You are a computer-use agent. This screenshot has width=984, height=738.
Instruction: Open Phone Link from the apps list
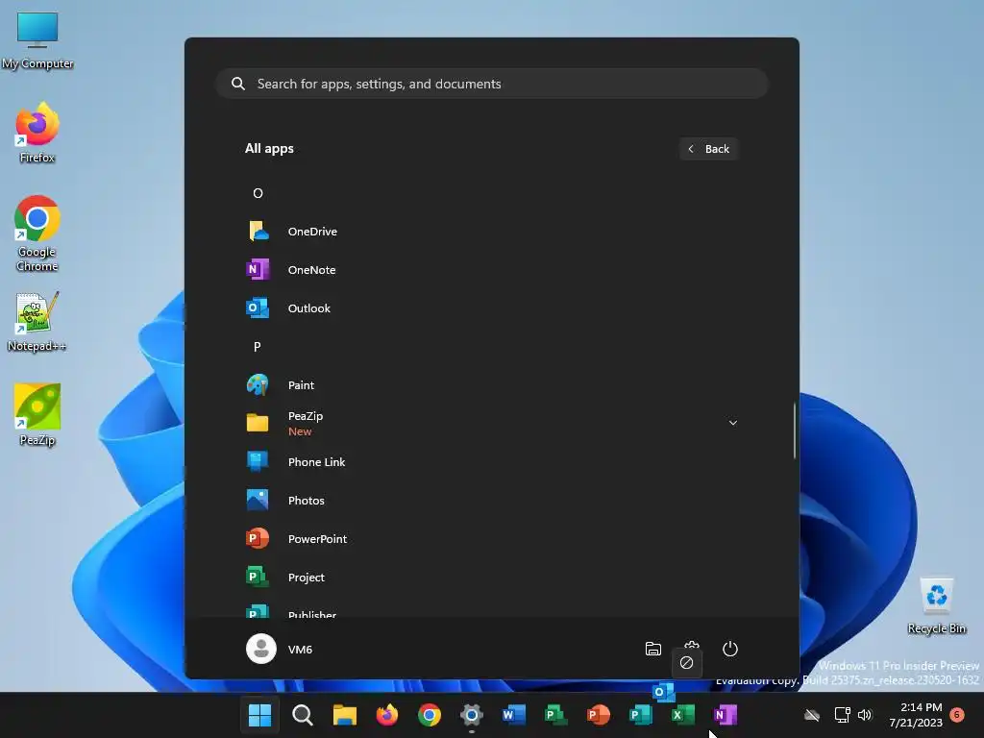click(x=492, y=462)
